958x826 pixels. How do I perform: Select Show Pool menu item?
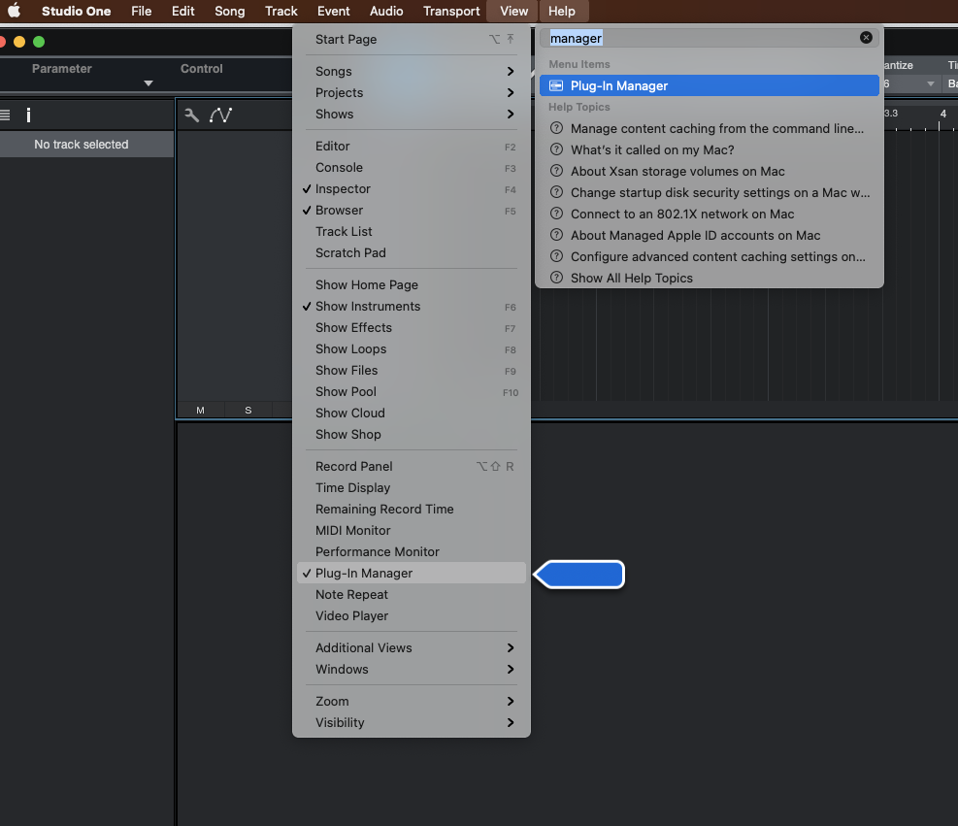coord(412,391)
